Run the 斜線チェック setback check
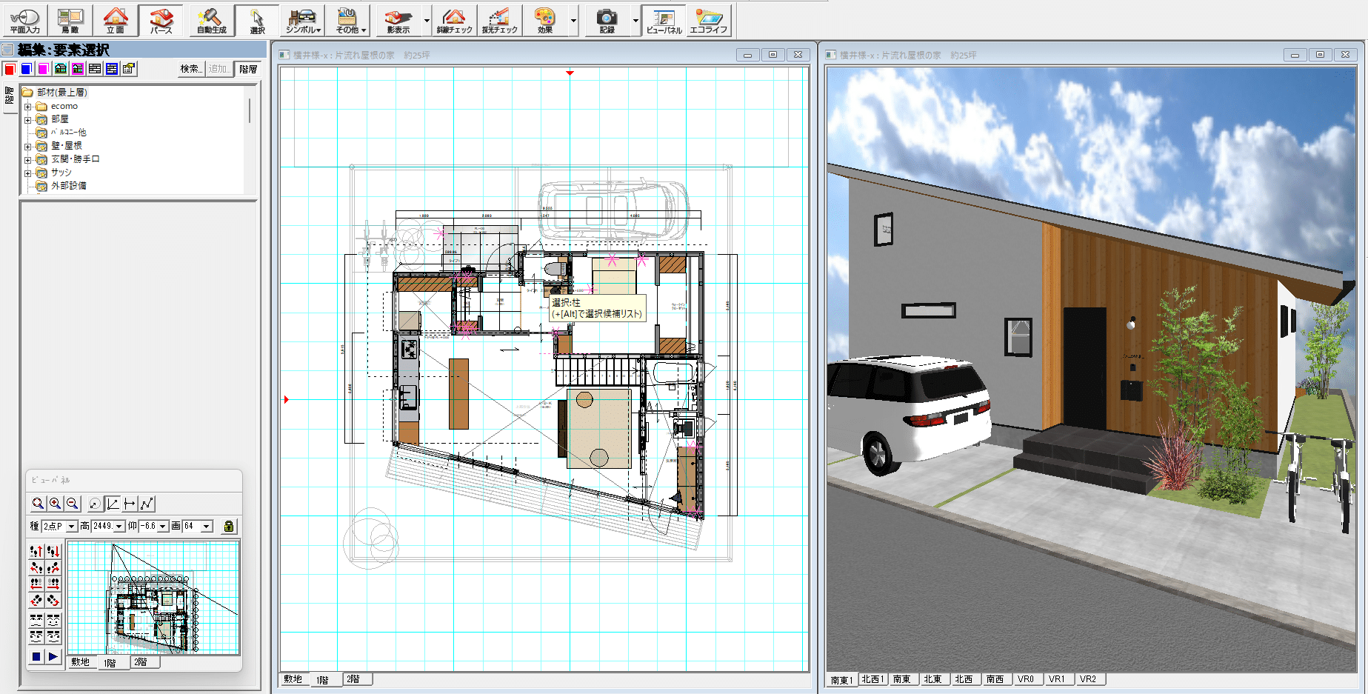This screenshot has height=694, width=1368. tap(454, 20)
